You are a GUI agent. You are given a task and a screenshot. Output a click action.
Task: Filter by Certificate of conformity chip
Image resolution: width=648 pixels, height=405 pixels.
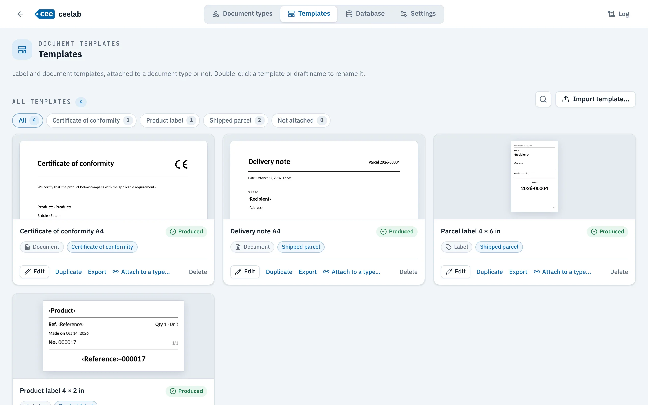[x=91, y=120]
